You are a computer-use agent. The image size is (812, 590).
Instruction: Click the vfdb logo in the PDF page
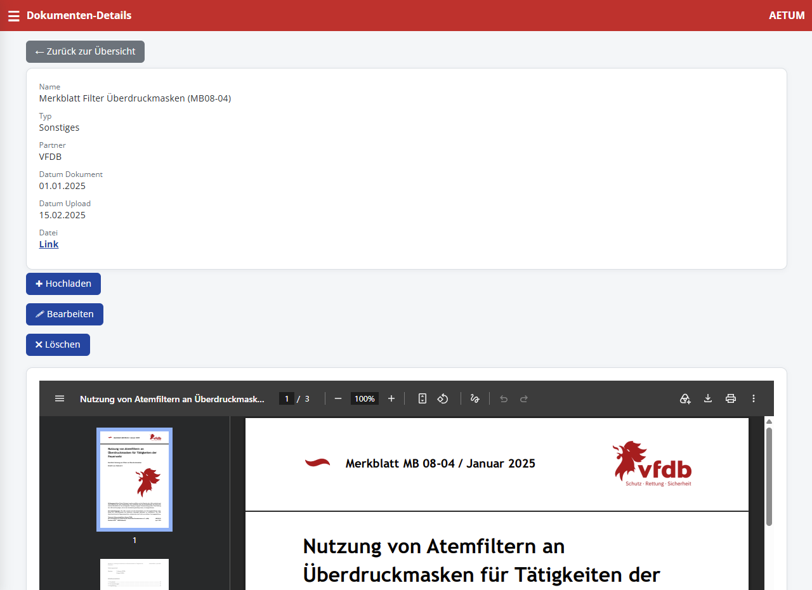pos(652,464)
